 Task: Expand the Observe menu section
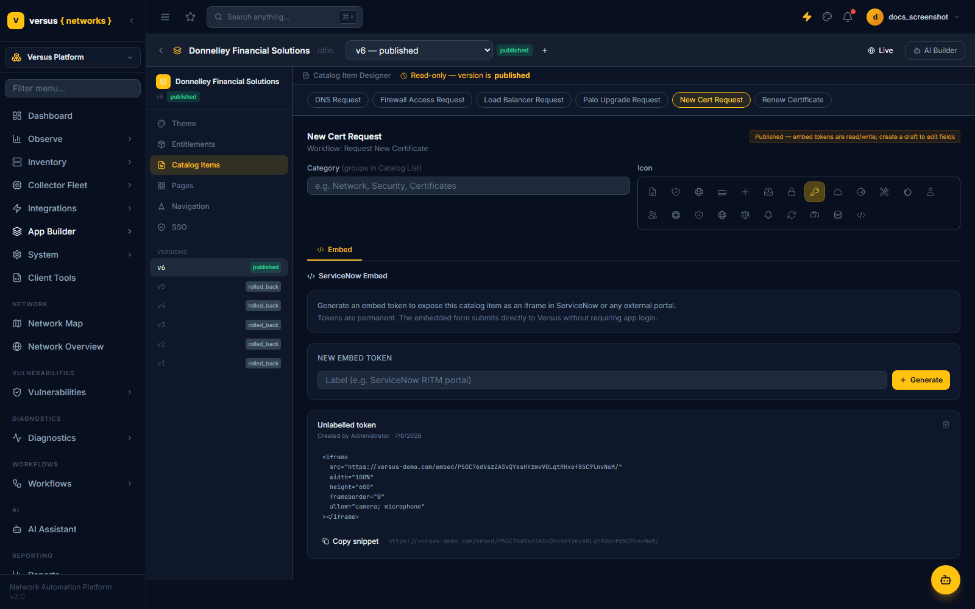click(x=73, y=139)
